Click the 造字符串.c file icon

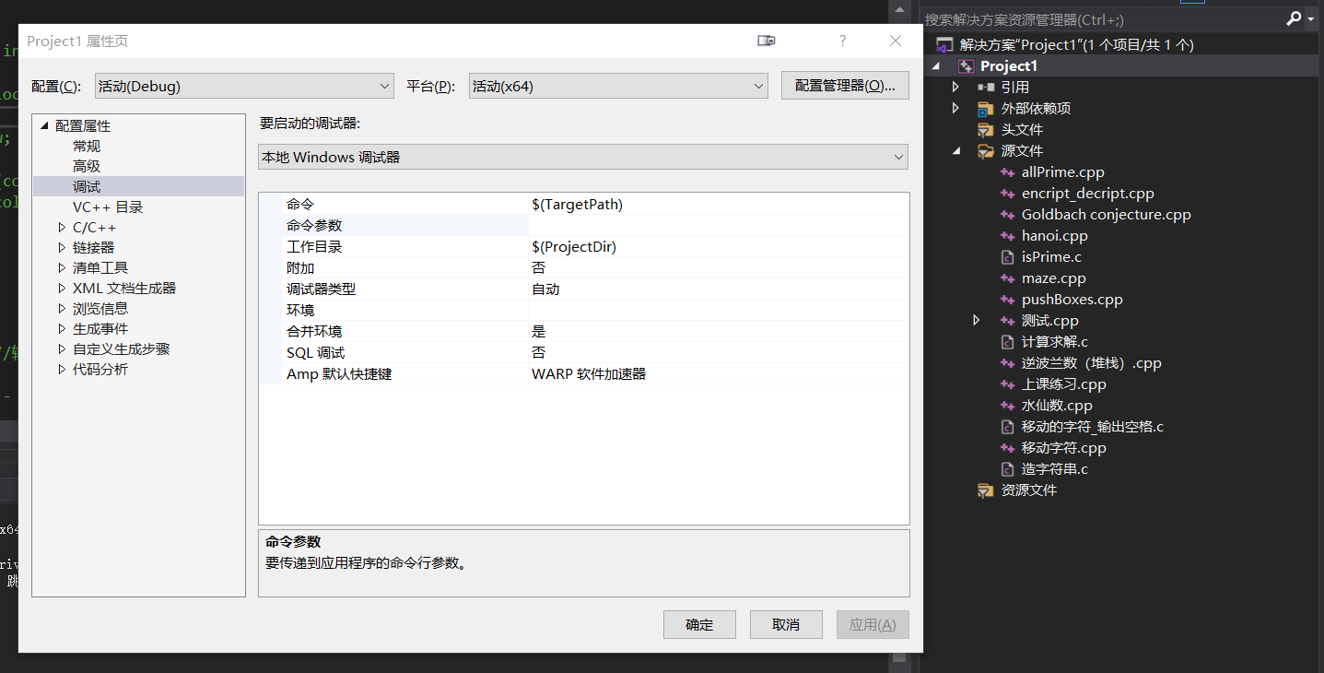click(x=1007, y=469)
